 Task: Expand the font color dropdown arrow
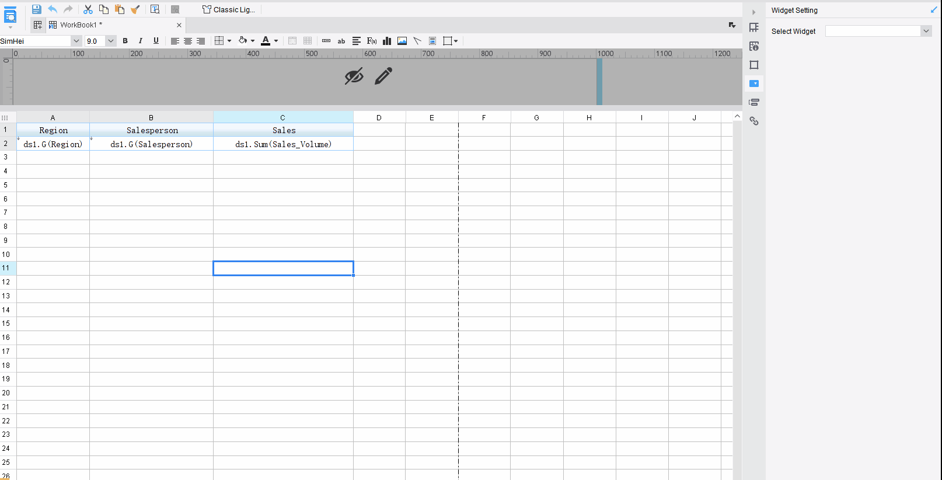click(x=276, y=41)
